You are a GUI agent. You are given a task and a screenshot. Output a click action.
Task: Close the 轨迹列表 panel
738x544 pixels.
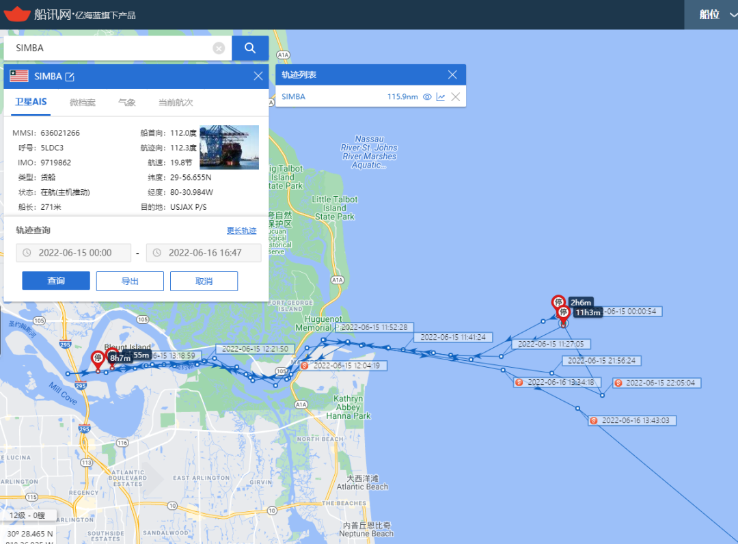(x=452, y=74)
